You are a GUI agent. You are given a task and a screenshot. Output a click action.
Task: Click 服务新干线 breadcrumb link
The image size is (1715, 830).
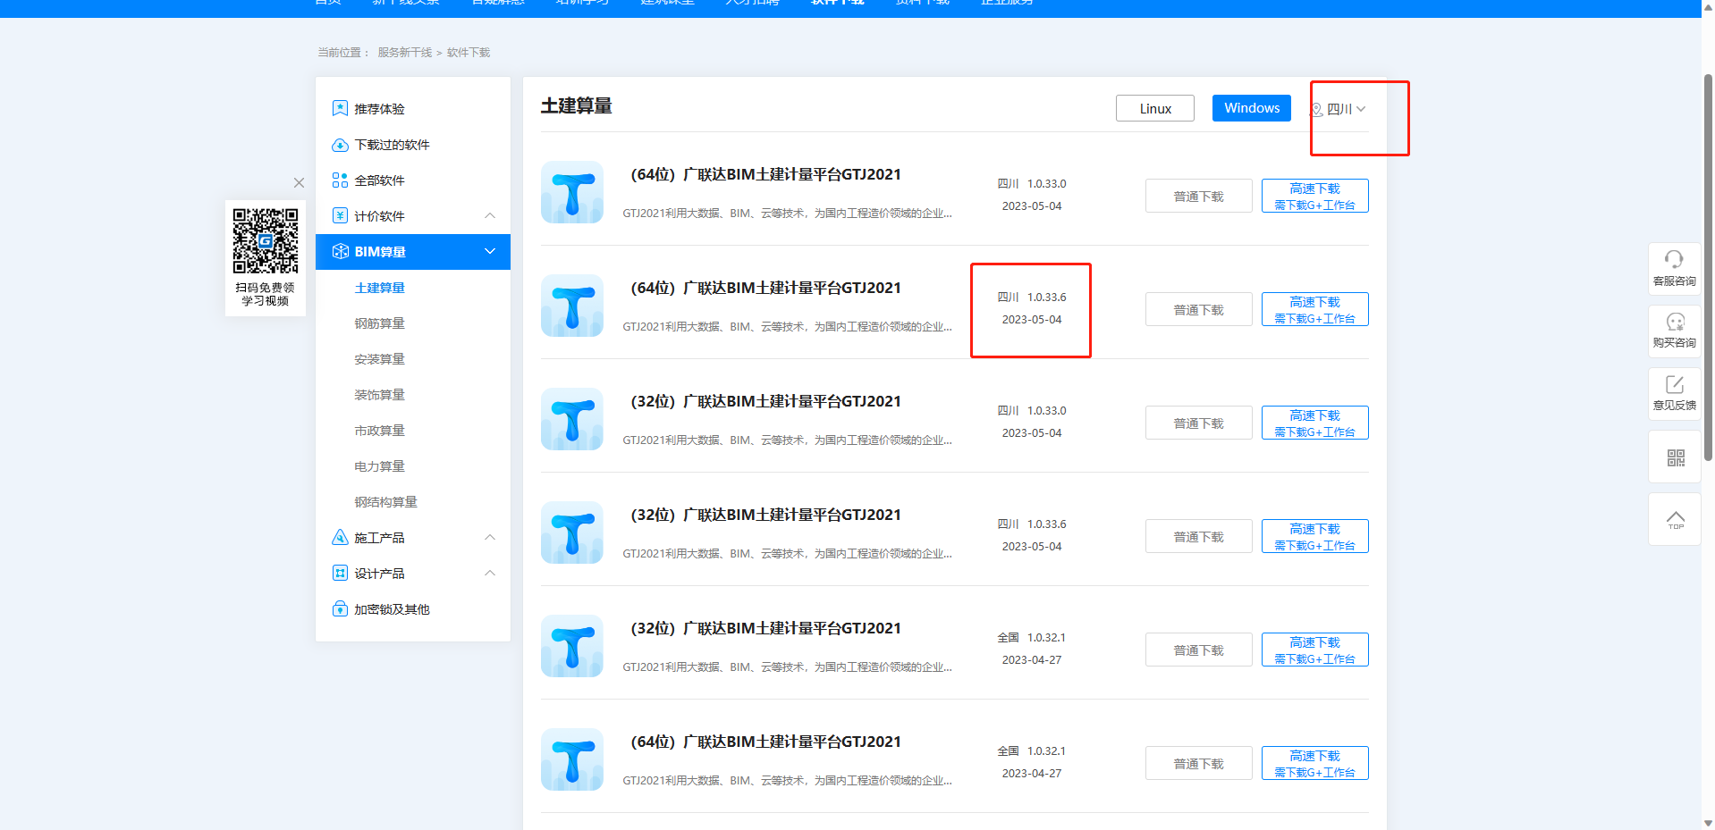pos(404,53)
